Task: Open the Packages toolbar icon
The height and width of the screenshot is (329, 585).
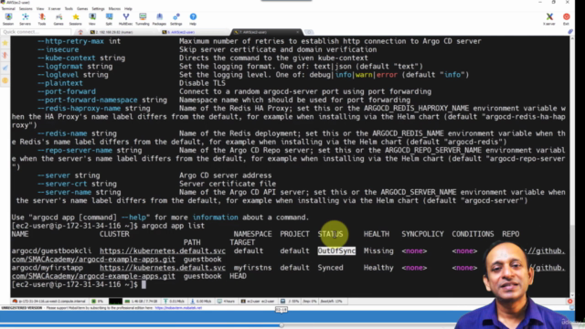Action: tap(159, 19)
